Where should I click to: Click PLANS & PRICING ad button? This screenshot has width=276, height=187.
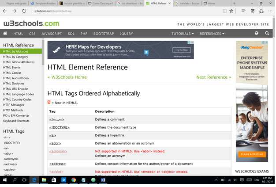(252, 154)
